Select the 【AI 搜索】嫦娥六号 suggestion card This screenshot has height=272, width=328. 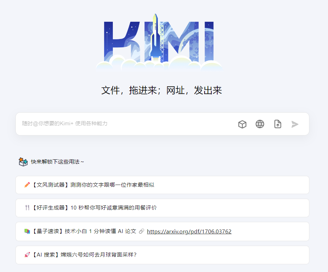[x=162, y=255]
